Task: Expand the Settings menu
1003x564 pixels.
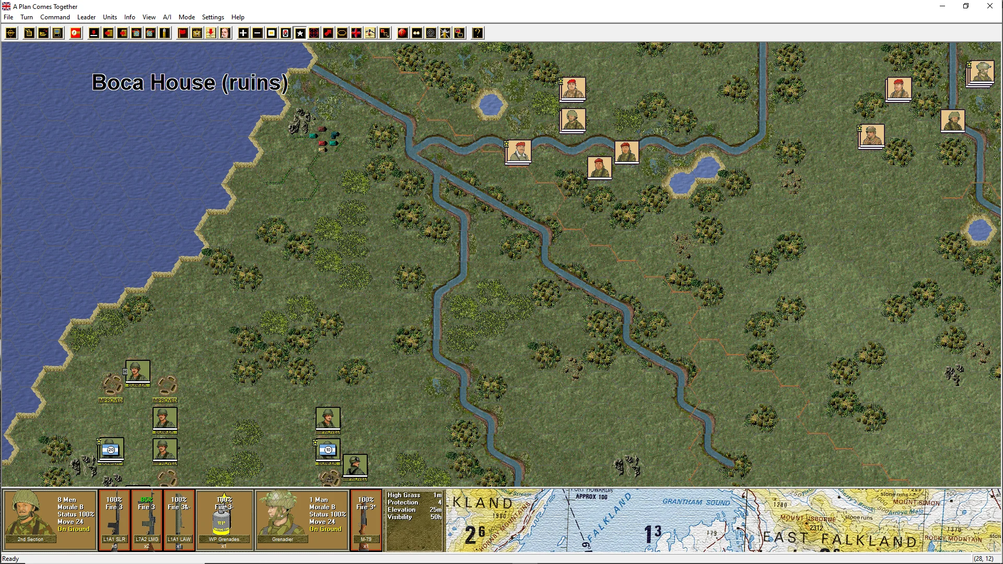Action: tap(213, 17)
